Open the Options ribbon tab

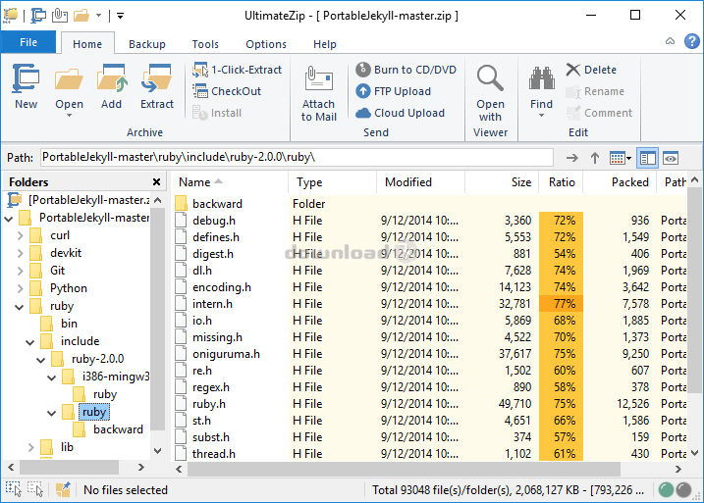[266, 44]
